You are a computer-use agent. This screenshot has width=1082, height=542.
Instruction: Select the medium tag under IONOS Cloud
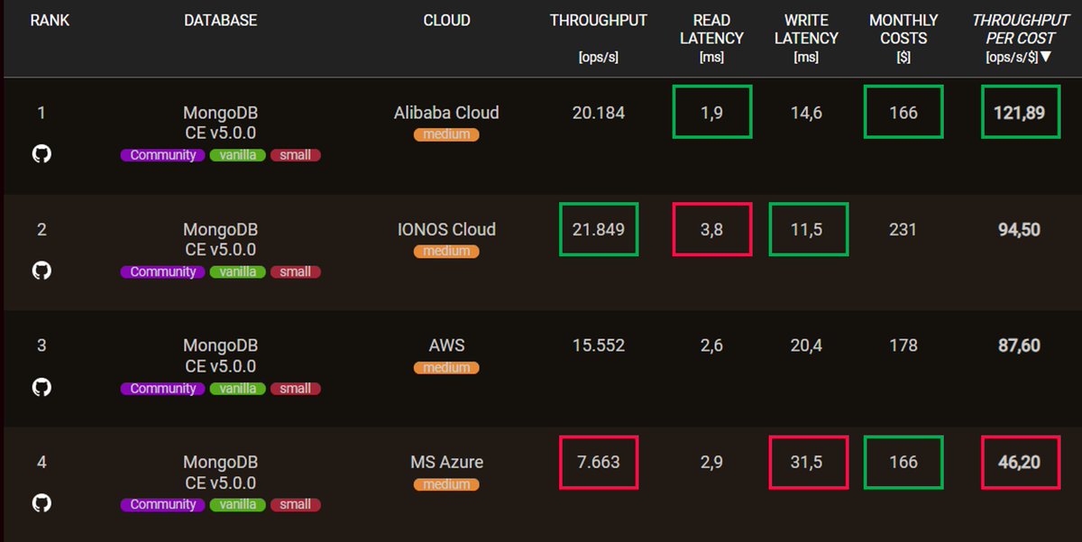tap(446, 251)
